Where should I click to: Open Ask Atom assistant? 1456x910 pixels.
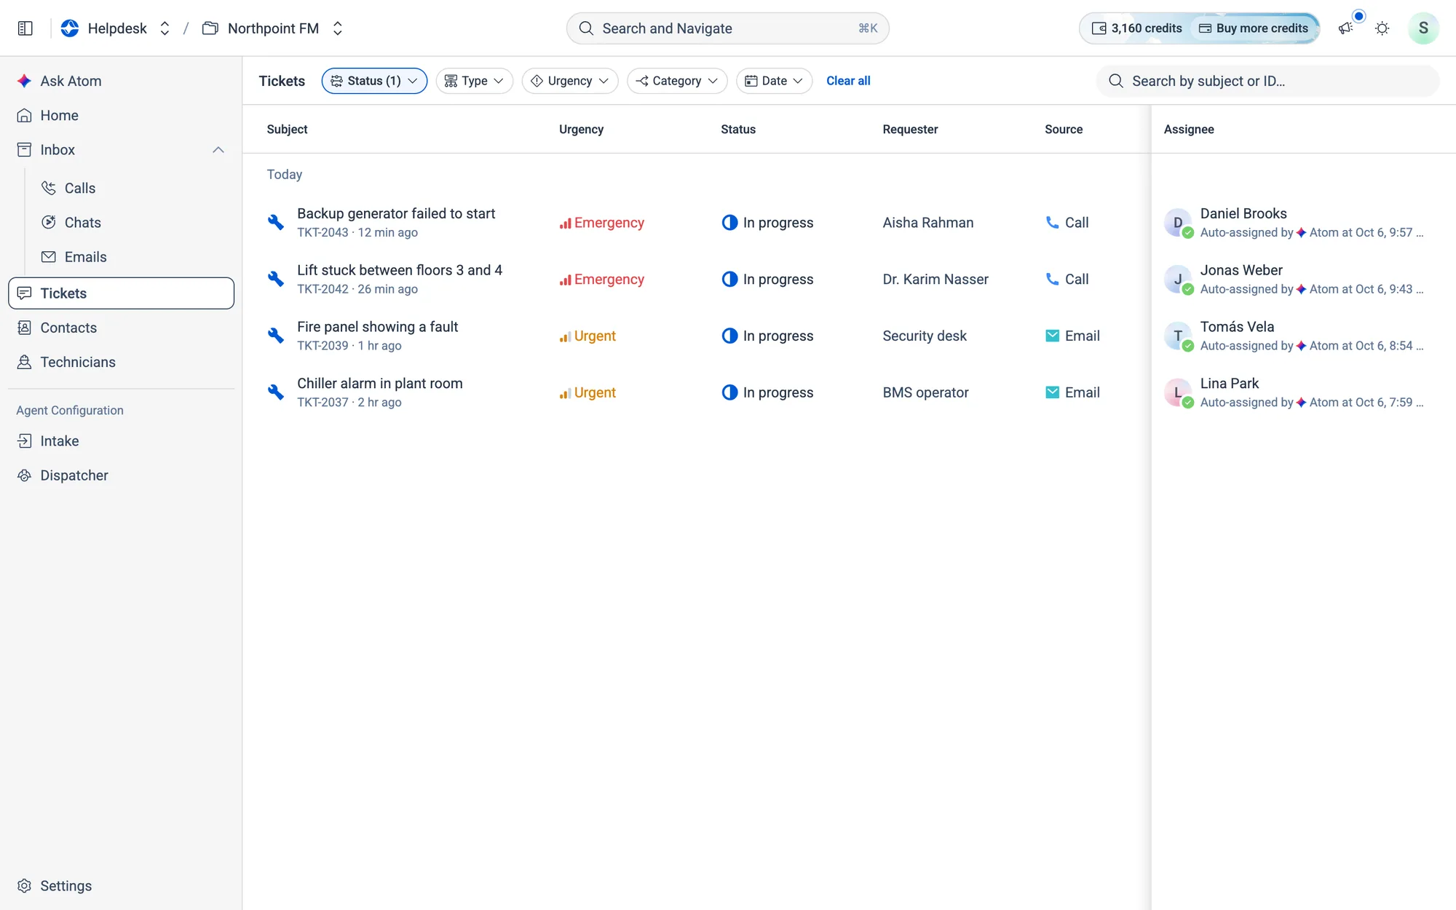[x=121, y=81]
